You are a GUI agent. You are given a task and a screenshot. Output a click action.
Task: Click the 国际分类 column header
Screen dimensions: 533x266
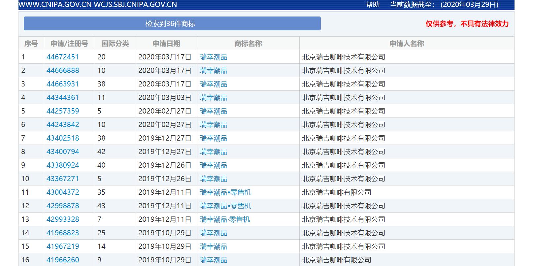pyautogui.click(x=115, y=44)
